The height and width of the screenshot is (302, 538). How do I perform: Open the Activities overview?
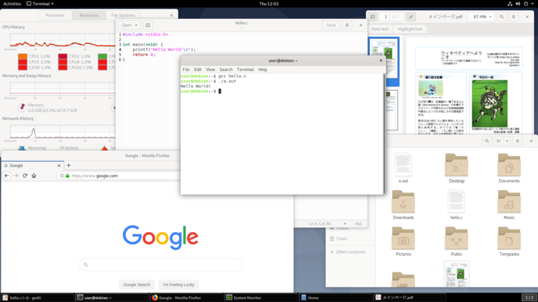[x=12, y=4]
